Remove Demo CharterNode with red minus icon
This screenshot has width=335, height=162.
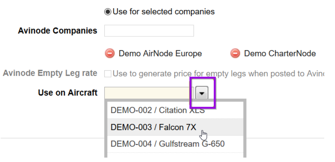tap(235, 53)
